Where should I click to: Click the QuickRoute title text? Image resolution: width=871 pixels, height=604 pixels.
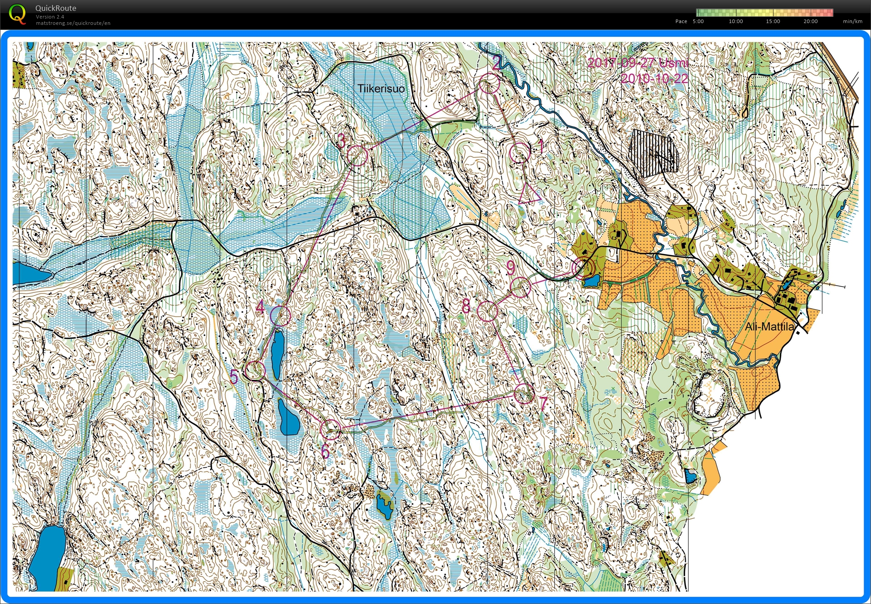point(56,8)
